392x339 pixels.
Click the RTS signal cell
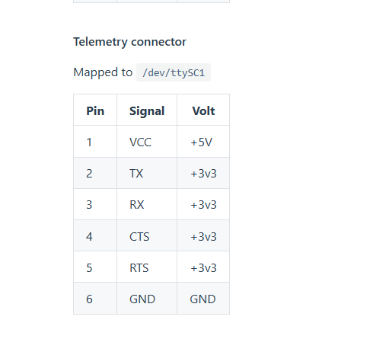click(147, 267)
